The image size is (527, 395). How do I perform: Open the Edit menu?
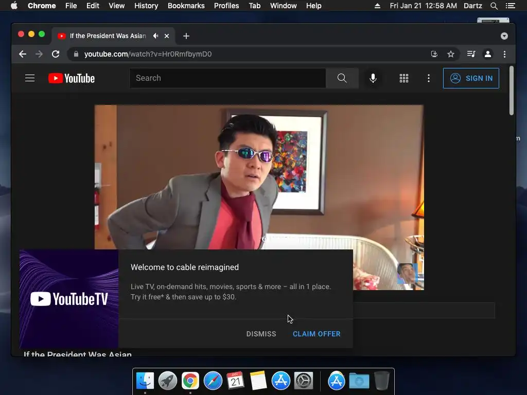(93, 6)
